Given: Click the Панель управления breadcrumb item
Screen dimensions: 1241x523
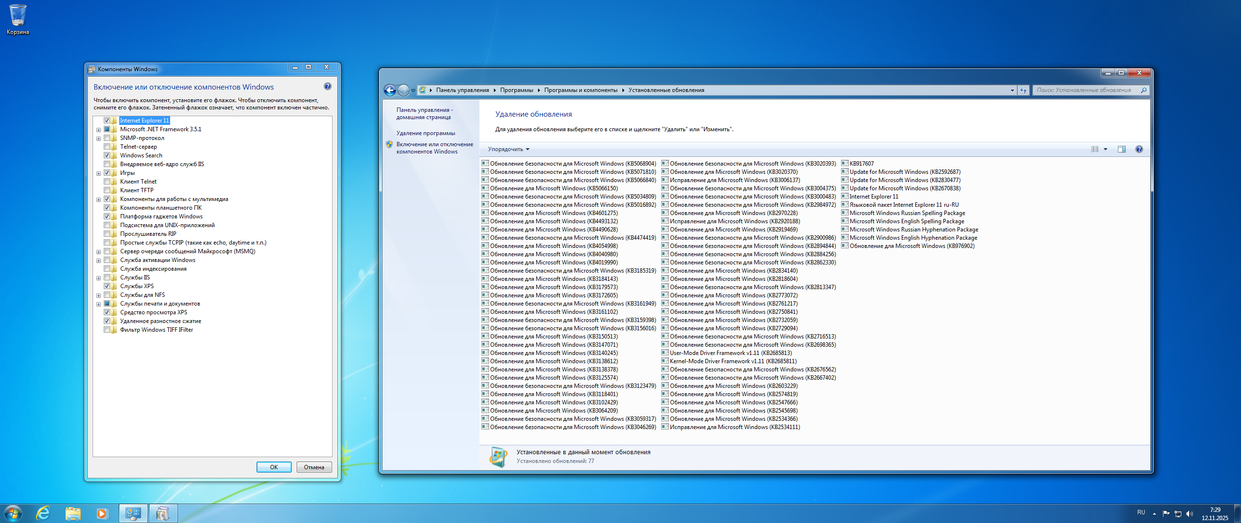Looking at the screenshot, I should (462, 90).
